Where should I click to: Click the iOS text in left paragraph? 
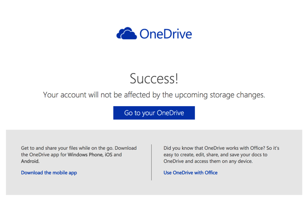pos(109,155)
